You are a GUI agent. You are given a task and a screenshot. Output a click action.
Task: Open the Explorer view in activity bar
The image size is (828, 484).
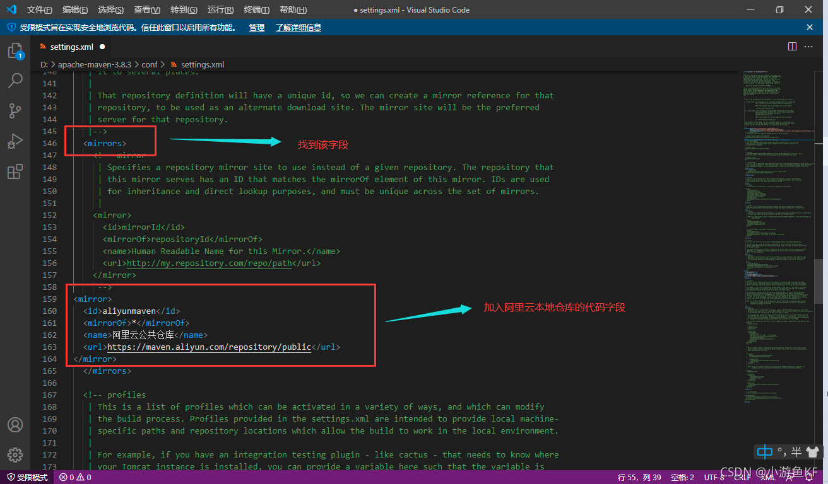tap(15, 51)
